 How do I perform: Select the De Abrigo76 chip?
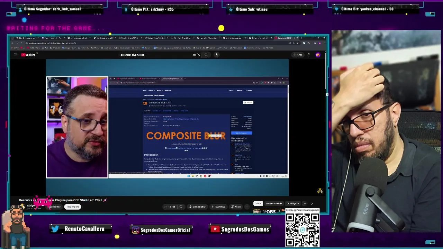click(x=293, y=203)
